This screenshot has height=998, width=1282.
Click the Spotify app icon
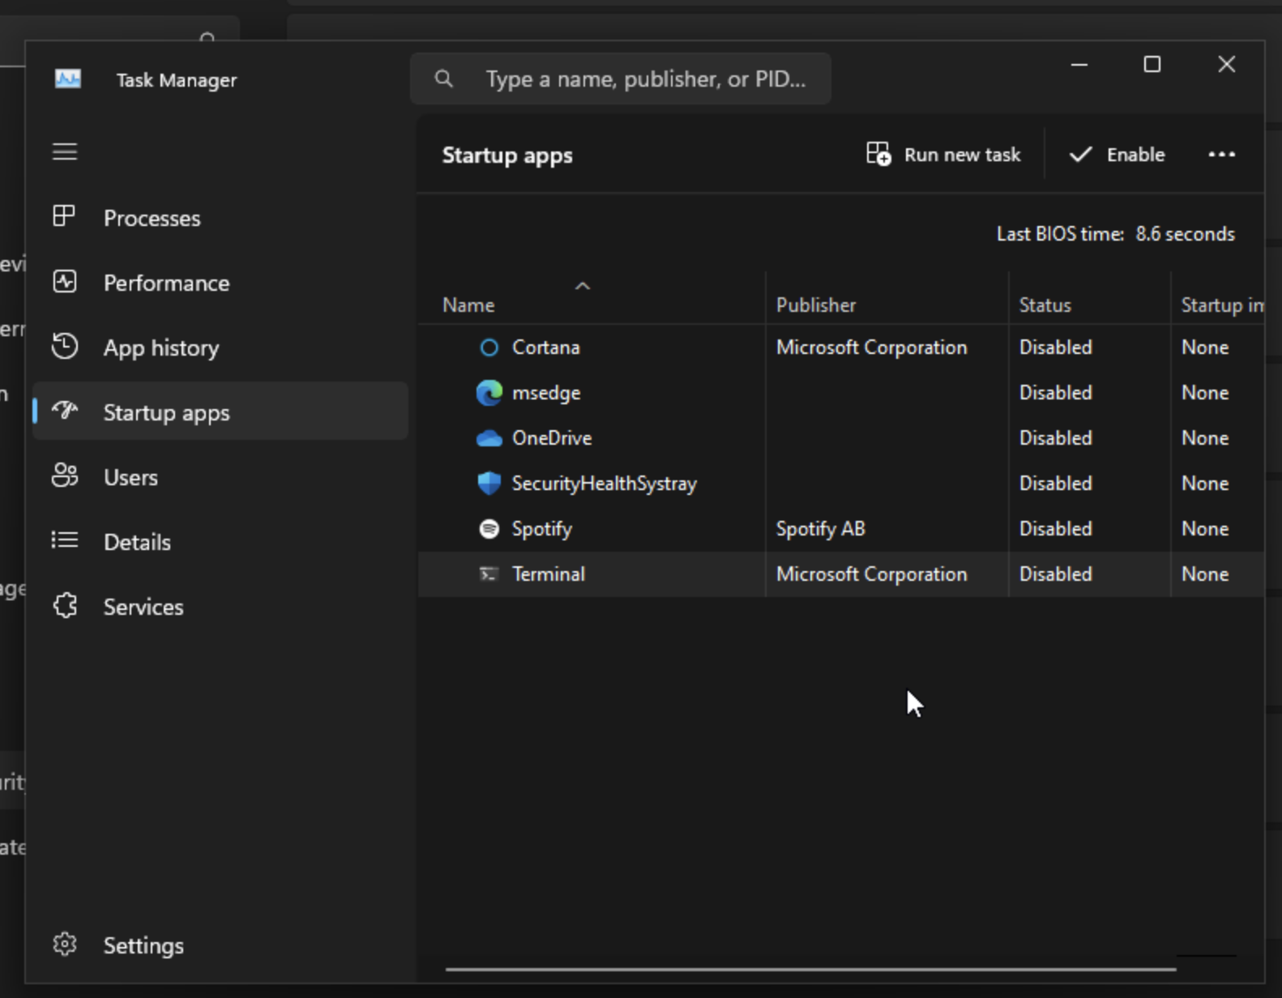[489, 529]
